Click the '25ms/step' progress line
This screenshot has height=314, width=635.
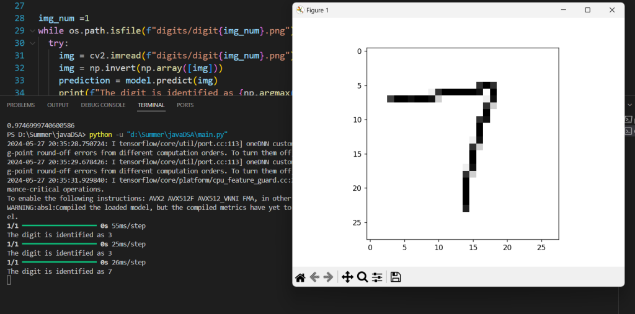[76, 244]
